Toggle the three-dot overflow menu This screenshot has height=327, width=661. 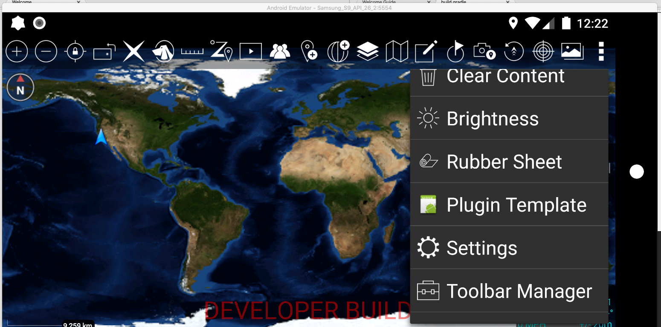tap(601, 52)
